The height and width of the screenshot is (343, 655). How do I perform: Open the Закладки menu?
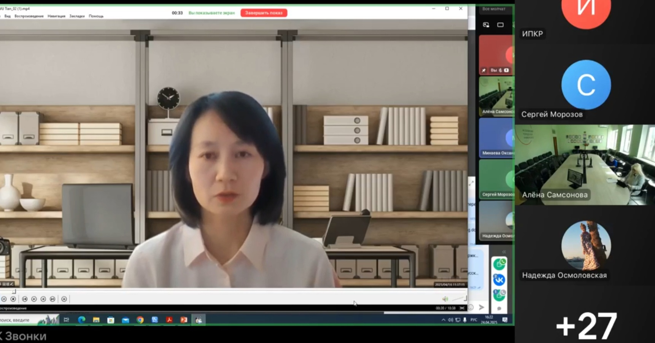tap(77, 16)
